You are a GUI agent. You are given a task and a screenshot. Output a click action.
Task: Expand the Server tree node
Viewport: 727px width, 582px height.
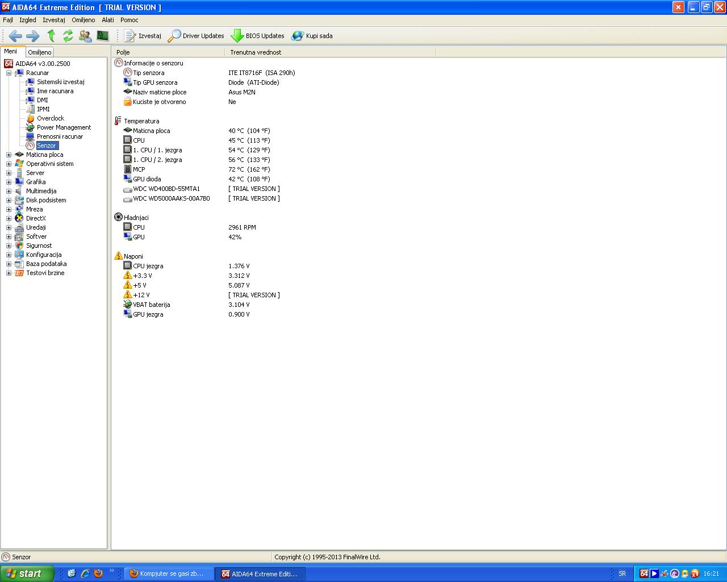pyautogui.click(x=9, y=173)
